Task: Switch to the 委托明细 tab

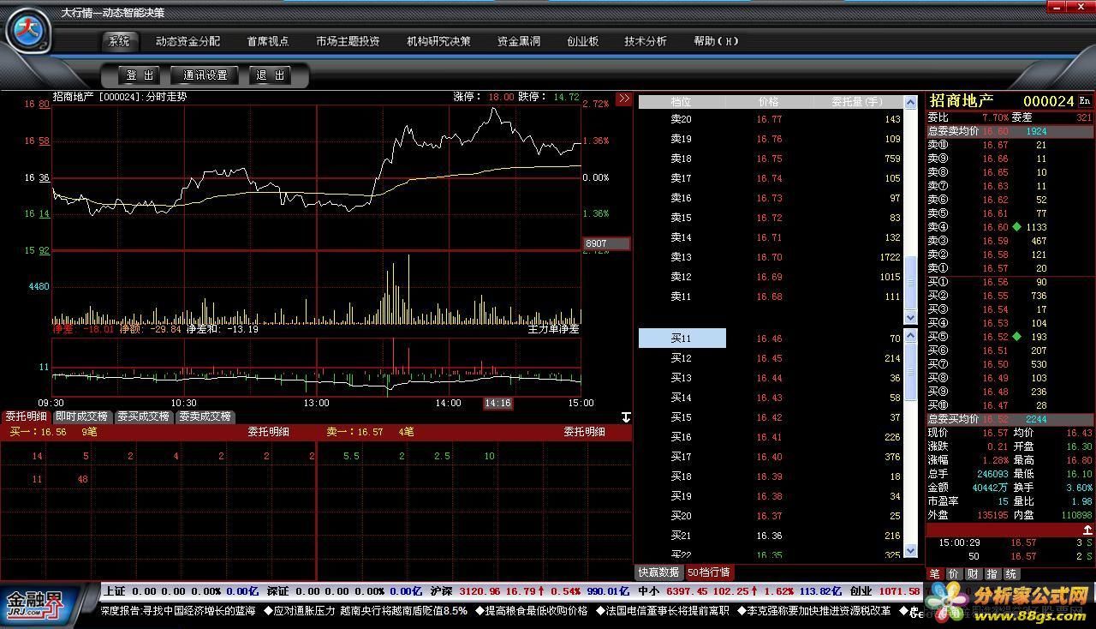Action: pos(27,417)
